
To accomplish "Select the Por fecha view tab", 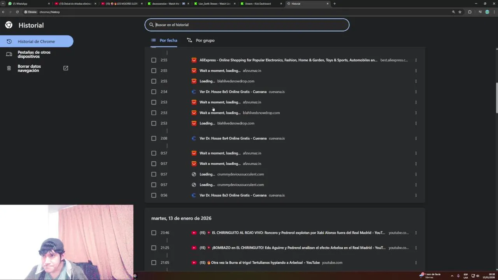I will tap(164, 40).
